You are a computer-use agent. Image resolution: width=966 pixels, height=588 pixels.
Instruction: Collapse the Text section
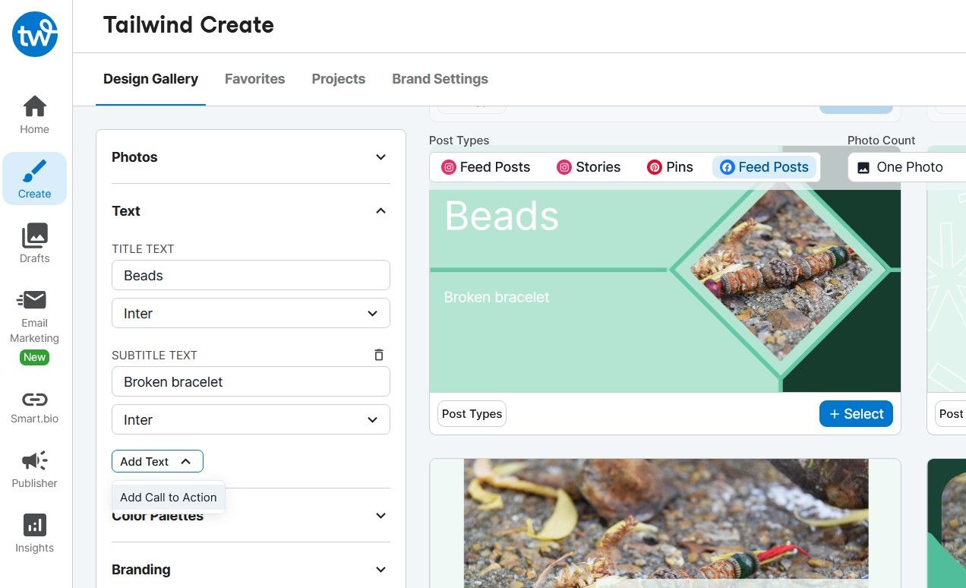(x=251, y=211)
